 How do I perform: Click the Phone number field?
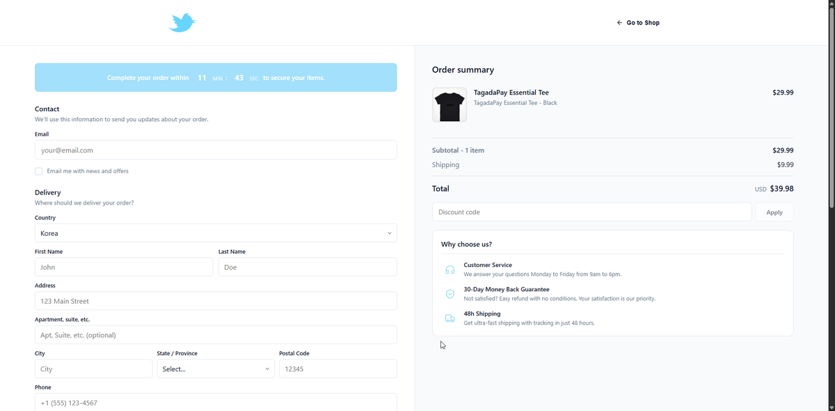[x=216, y=403]
